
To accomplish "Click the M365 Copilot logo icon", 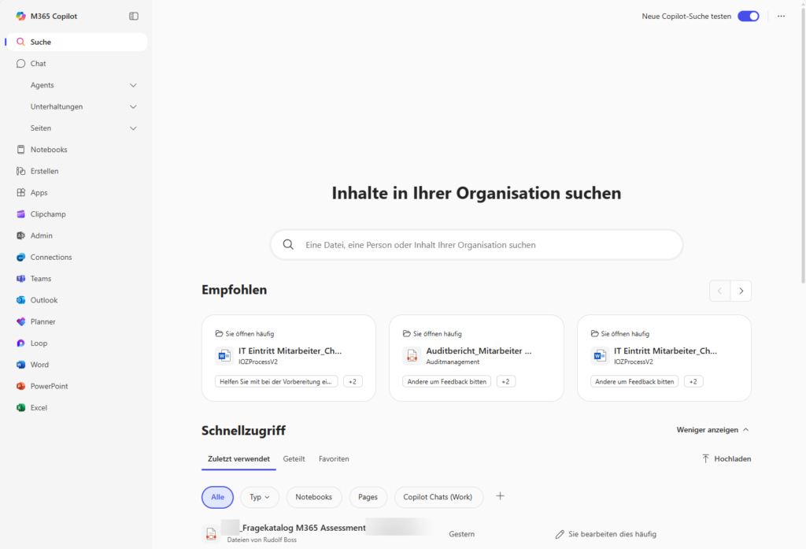I will coord(20,16).
